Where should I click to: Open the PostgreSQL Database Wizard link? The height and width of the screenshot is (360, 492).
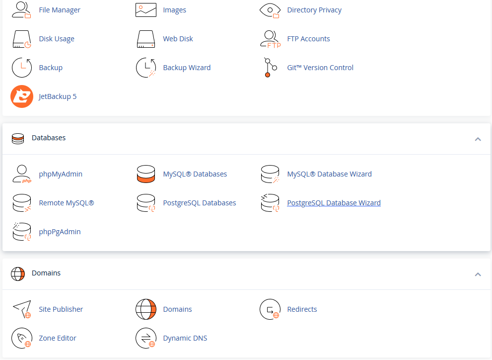334,203
